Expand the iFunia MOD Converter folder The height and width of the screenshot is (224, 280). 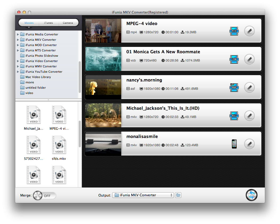(18, 45)
